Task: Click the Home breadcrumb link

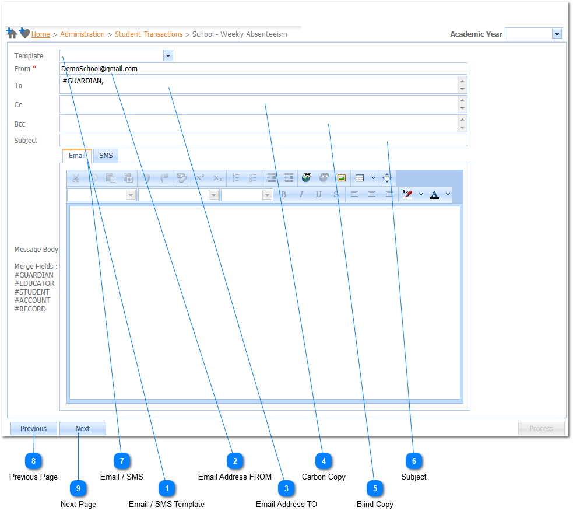Action: (41, 34)
